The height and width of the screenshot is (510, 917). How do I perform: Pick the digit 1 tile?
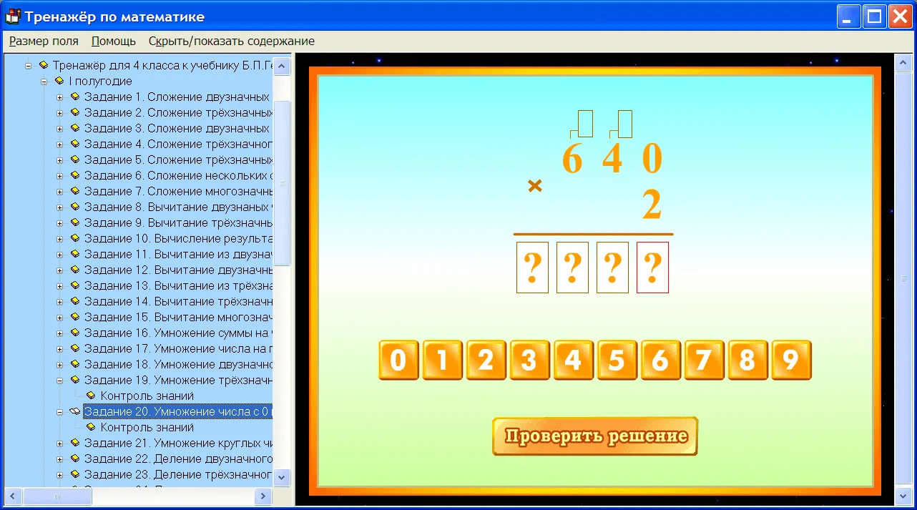pos(442,360)
